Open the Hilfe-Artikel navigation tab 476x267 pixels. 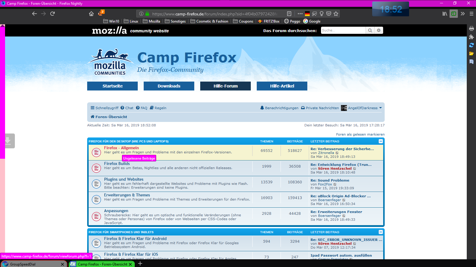[282, 86]
